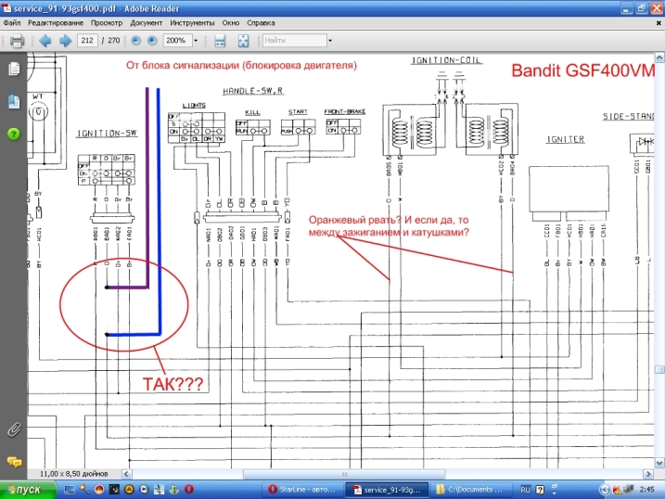Open the Инструменты menu

click(x=192, y=21)
